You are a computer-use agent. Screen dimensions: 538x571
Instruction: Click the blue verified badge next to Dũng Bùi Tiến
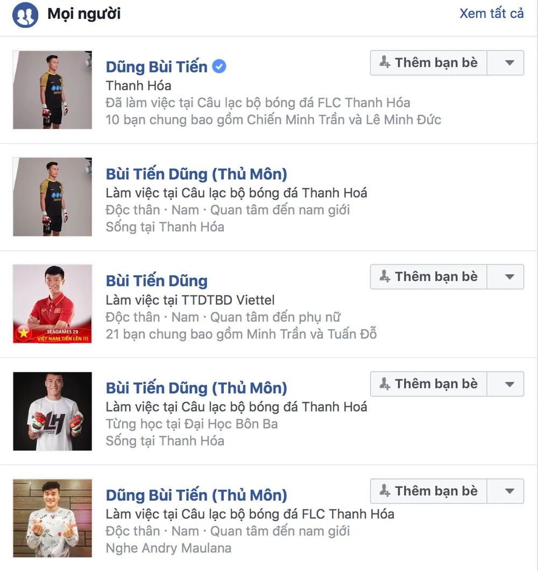(219, 67)
